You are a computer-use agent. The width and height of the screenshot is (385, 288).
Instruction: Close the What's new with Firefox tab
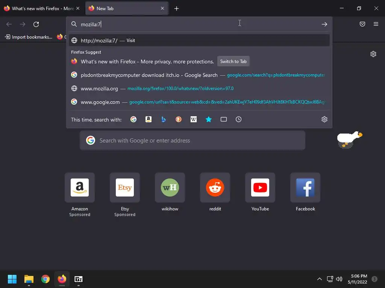click(x=78, y=8)
